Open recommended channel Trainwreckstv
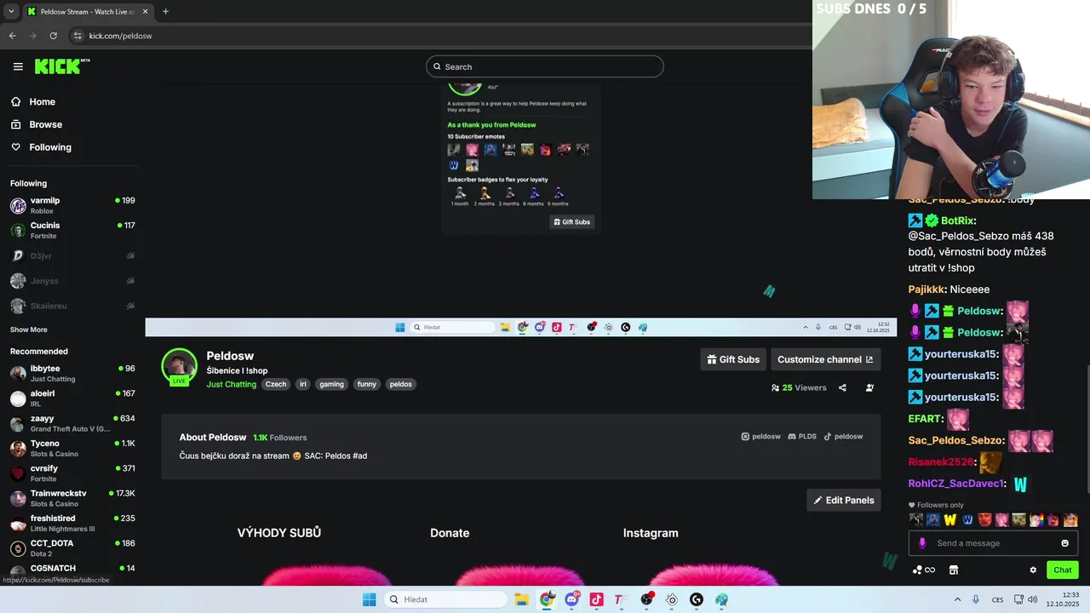Image resolution: width=1090 pixels, height=613 pixels. click(72, 498)
